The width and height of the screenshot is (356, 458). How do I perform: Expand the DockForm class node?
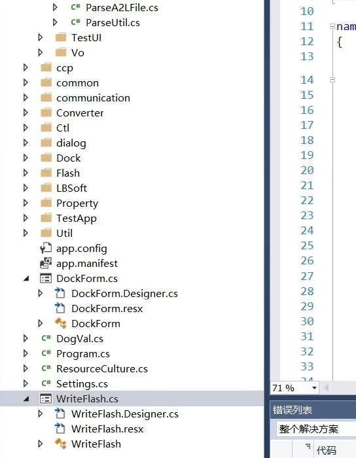pyautogui.click(x=41, y=323)
